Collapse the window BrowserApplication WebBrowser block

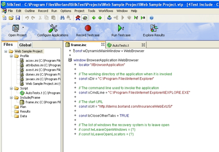[x=70, y=60]
